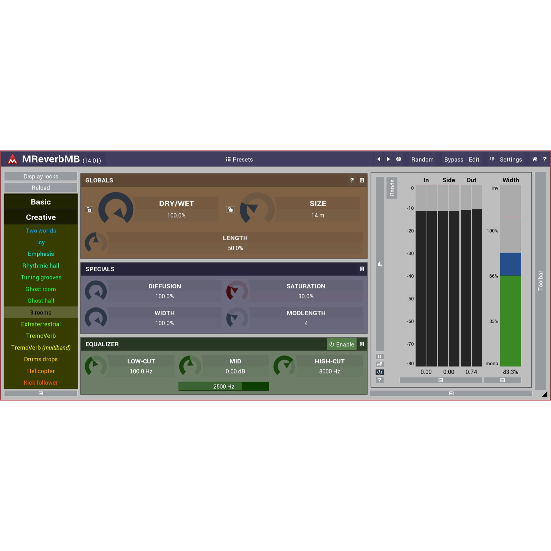This screenshot has height=551, width=551.
Task: Expand the vertical Toolbar strip
Action: point(540,281)
